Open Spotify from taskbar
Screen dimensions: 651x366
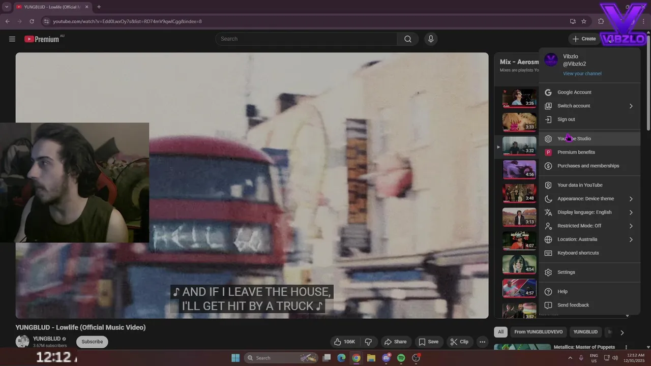click(x=401, y=358)
